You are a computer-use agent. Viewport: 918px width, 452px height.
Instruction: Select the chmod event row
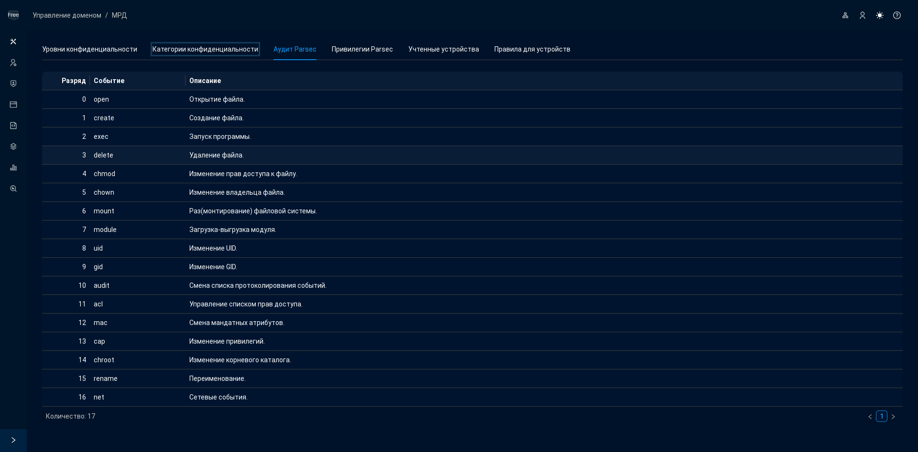(x=104, y=174)
